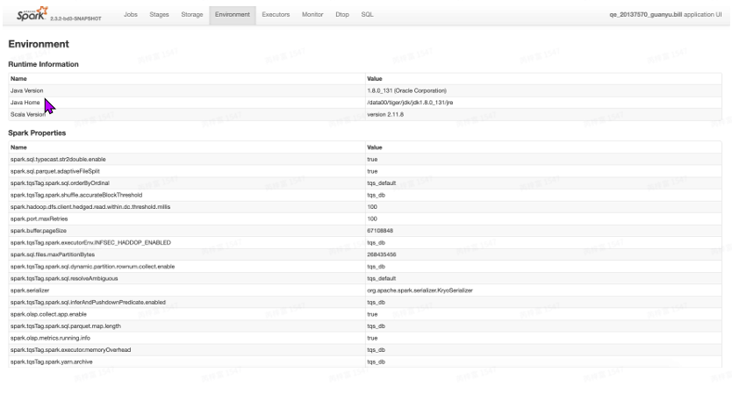Image resolution: width=732 pixels, height=394 pixels.
Task: Open the Storage tab
Action: [x=192, y=14]
